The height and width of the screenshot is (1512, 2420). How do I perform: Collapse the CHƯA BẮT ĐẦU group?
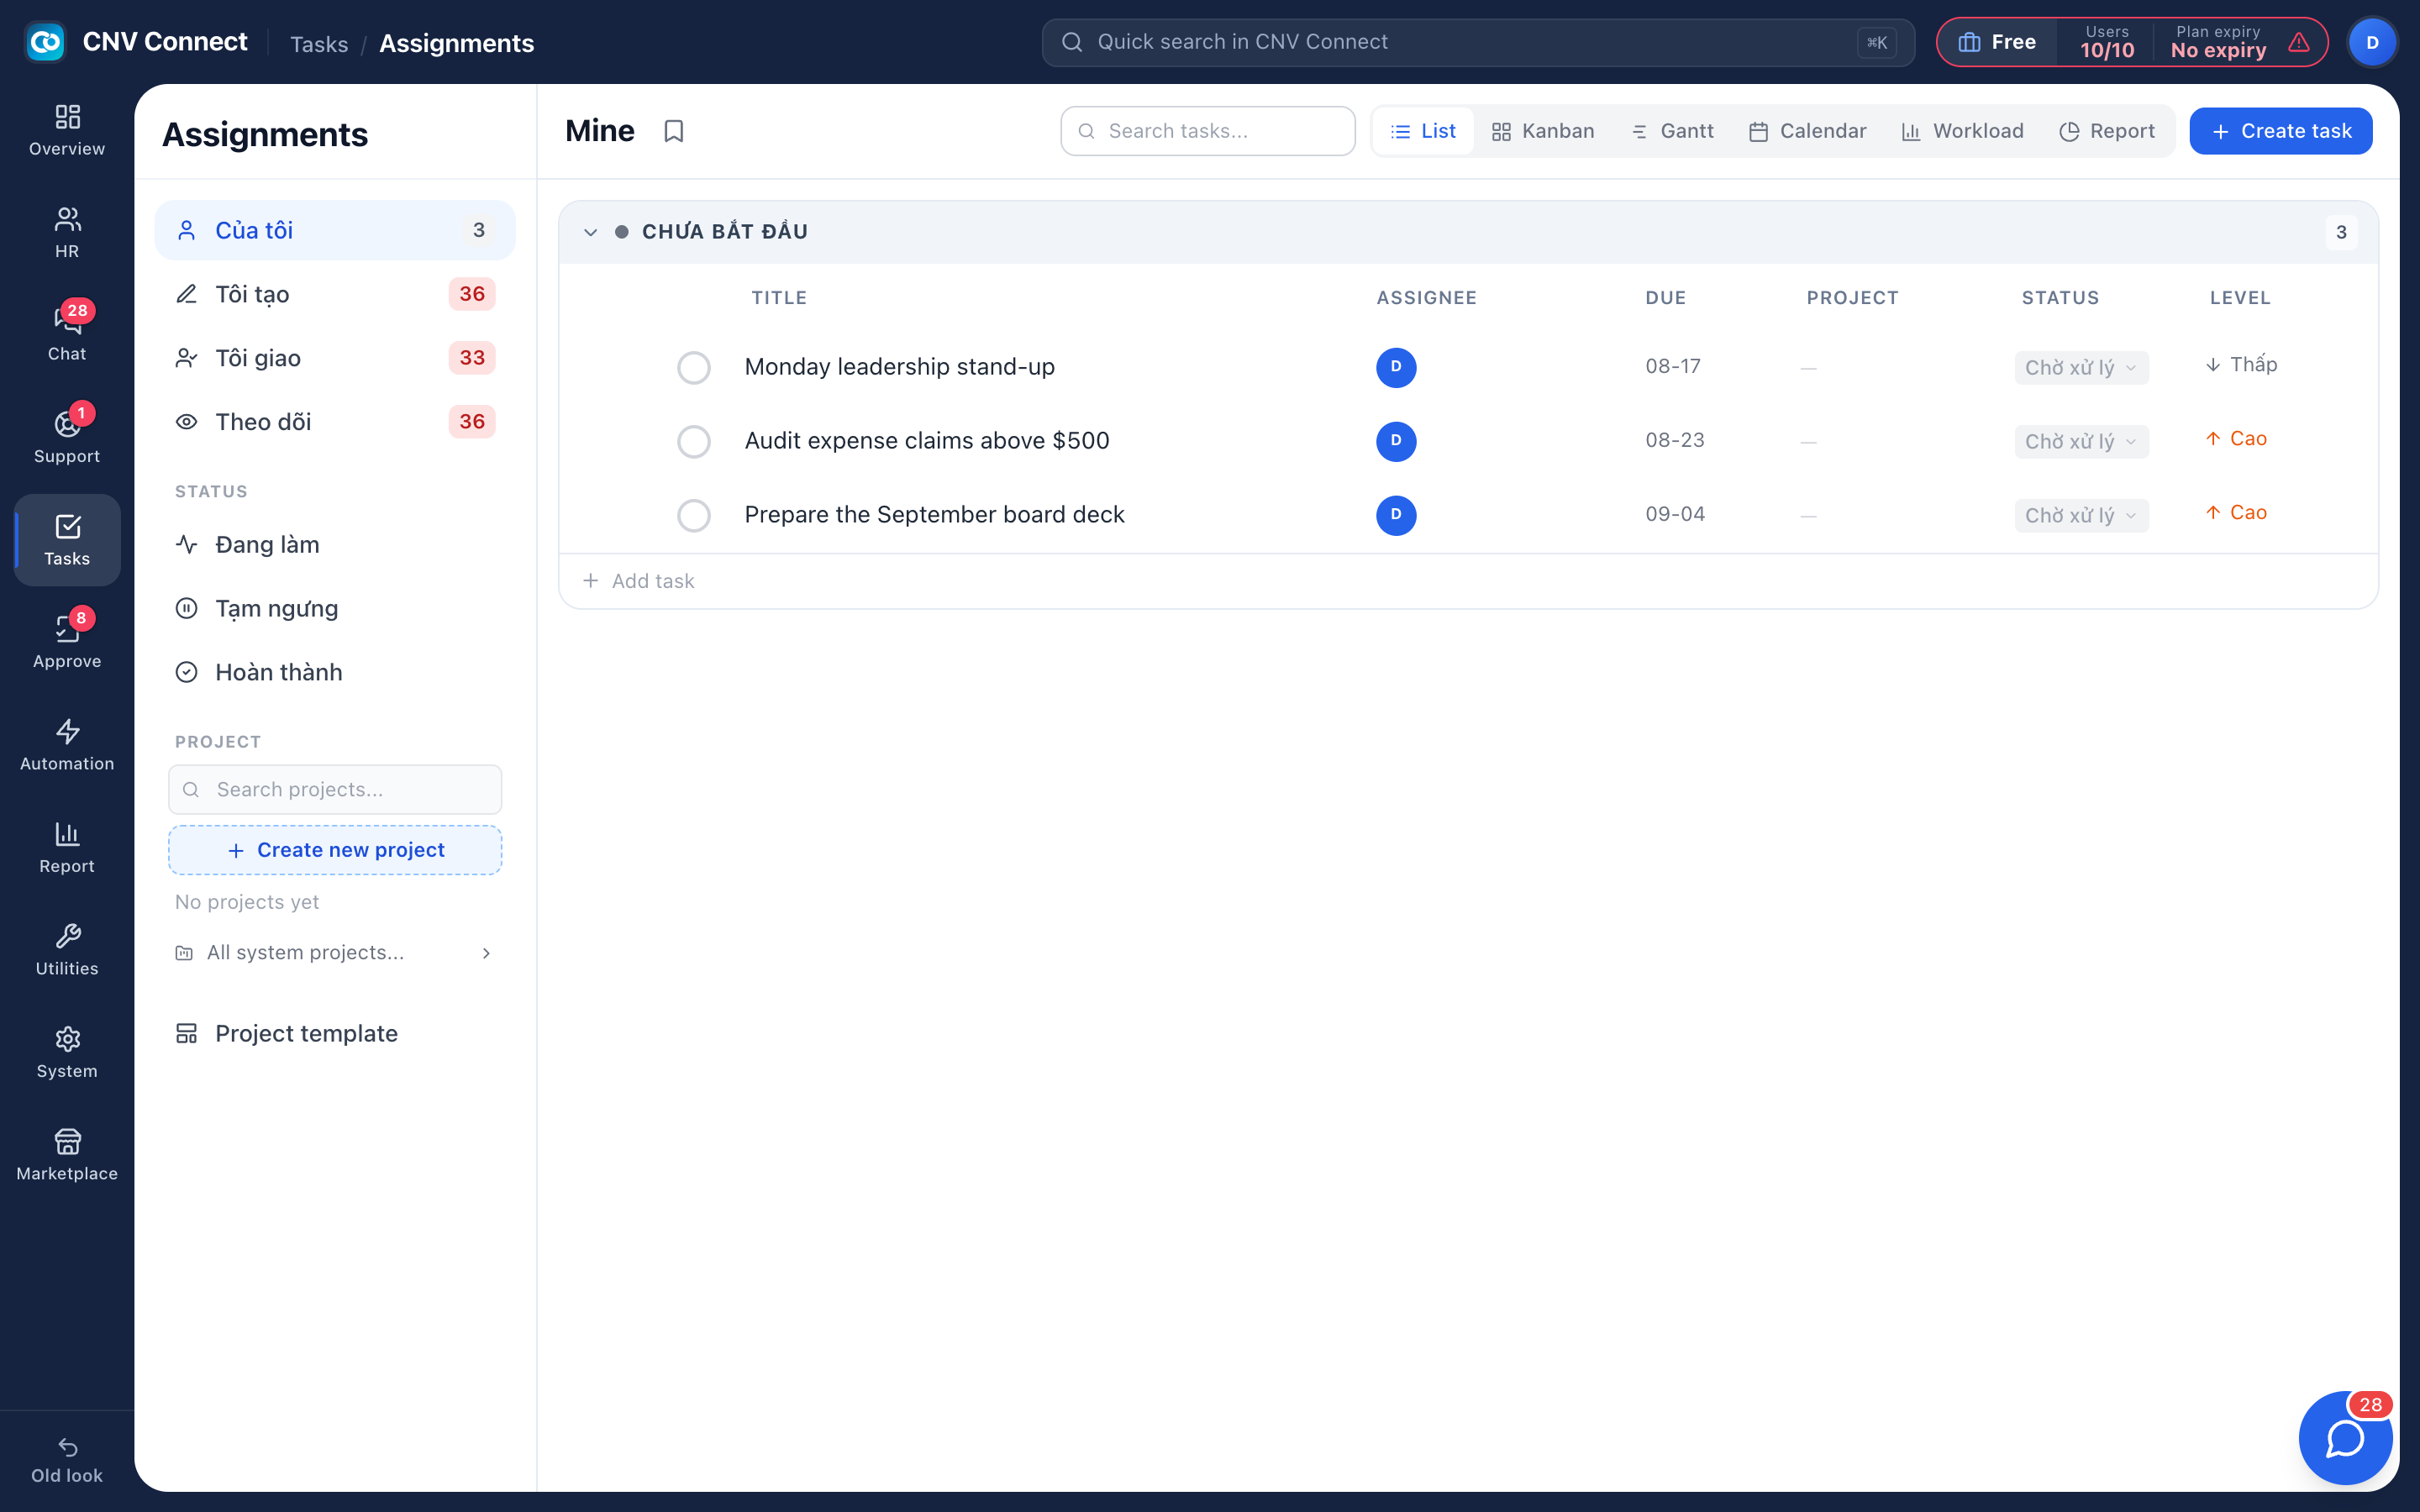590,232
